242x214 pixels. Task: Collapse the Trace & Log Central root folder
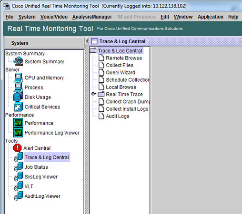tap(93, 50)
